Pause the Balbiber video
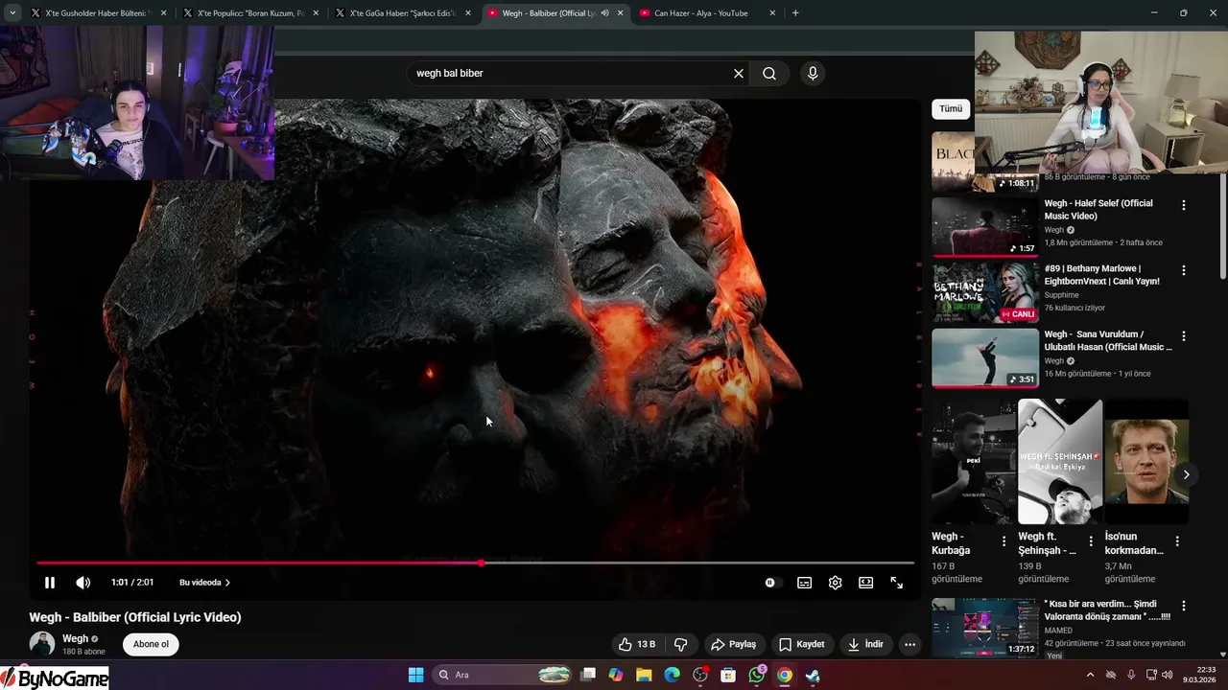Image resolution: width=1228 pixels, height=690 pixels. (50, 583)
